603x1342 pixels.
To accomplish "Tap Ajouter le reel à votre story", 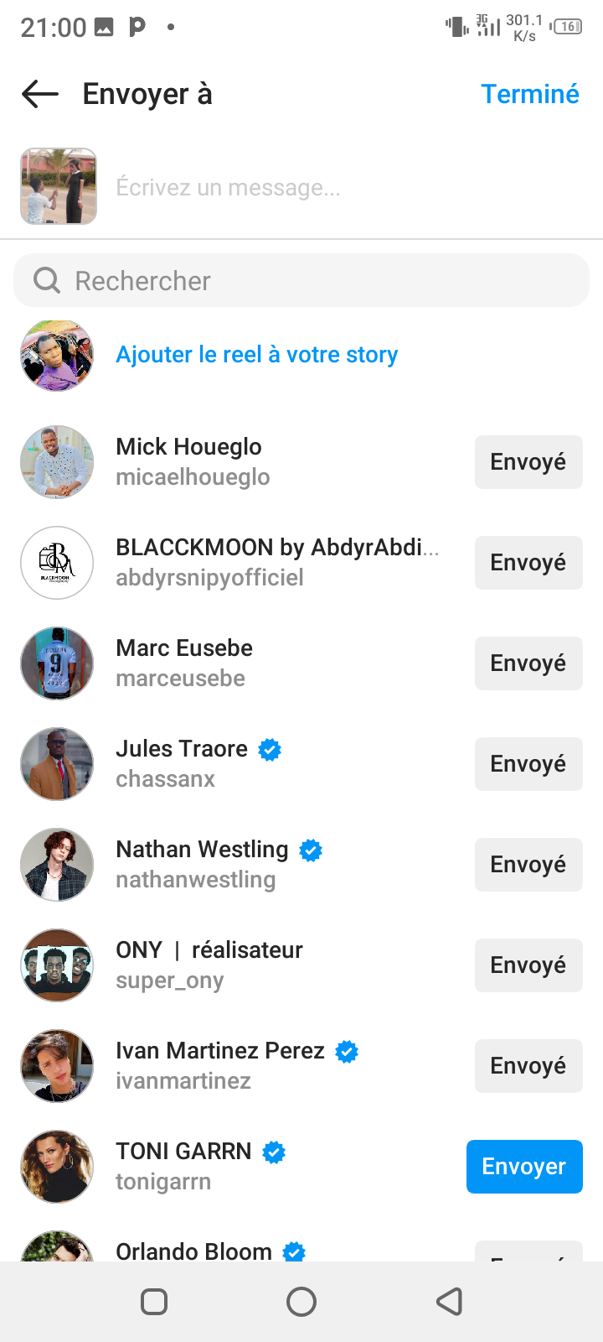I will (256, 355).
